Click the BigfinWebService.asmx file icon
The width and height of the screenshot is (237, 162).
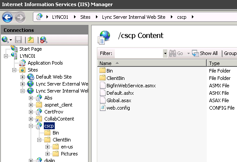pyautogui.click(x=103, y=85)
